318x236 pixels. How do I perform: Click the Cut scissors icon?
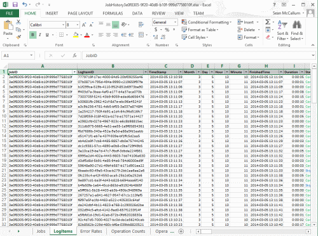pos(18,22)
